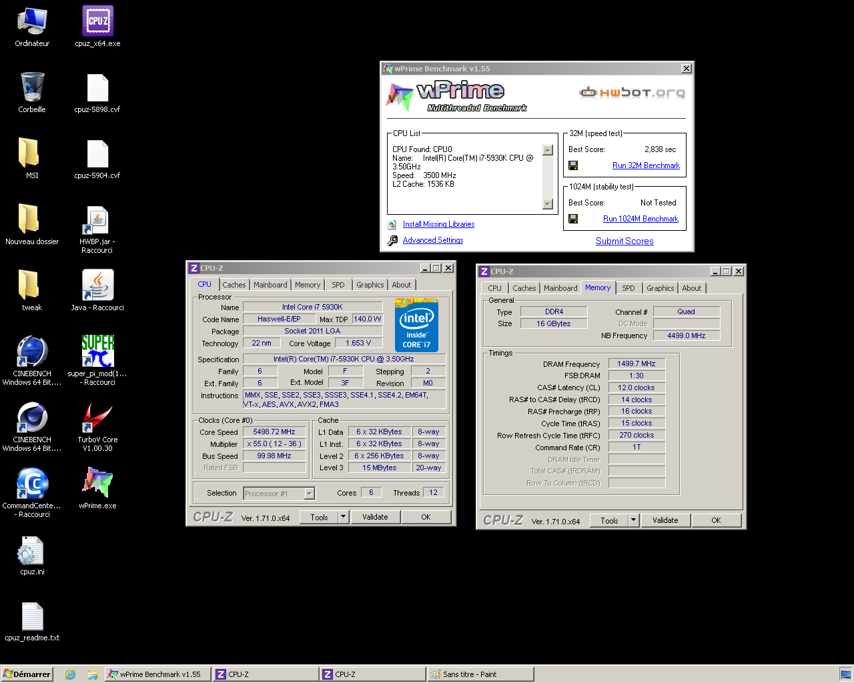This screenshot has height=683, width=854.
Task: Click Run 1024M Benchmark link
Action: tap(640, 219)
